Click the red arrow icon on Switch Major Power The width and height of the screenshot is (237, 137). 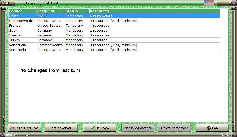[12, 128]
